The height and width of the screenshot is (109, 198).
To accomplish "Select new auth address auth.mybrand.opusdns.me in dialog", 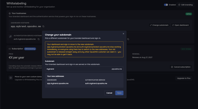I will click(x=96, y=83).
